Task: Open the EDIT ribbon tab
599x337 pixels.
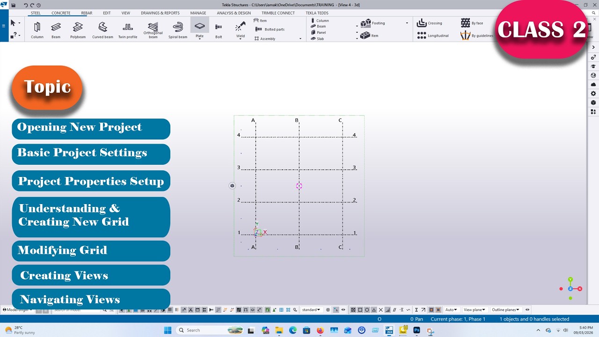Action: 107,13
